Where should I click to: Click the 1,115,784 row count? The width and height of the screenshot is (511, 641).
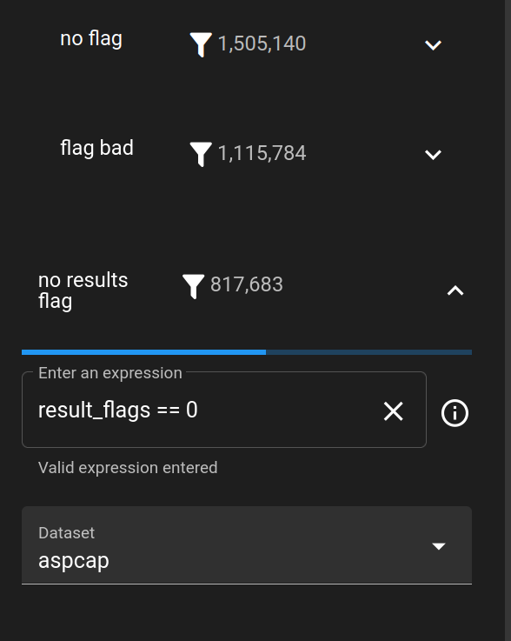coord(262,153)
